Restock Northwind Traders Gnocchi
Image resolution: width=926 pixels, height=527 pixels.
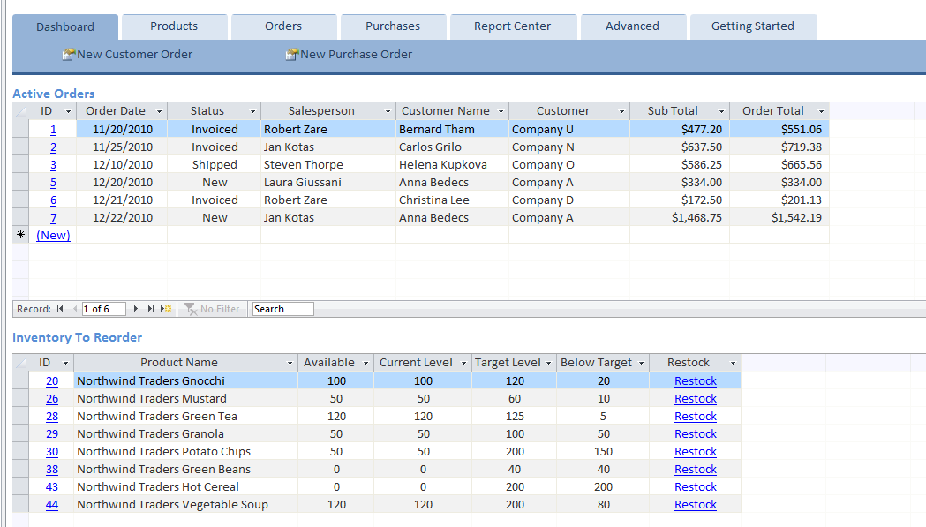click(x=696, y=381)
